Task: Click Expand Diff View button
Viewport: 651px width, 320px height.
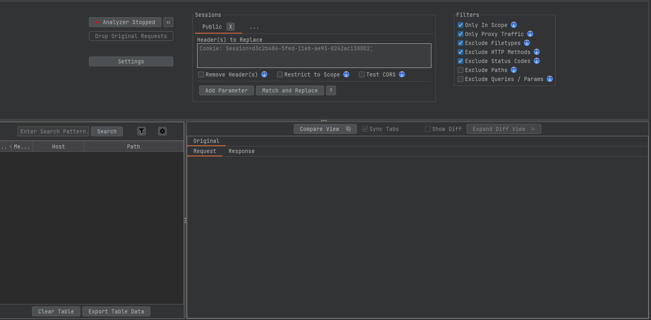Action: [x=504, y=129]
